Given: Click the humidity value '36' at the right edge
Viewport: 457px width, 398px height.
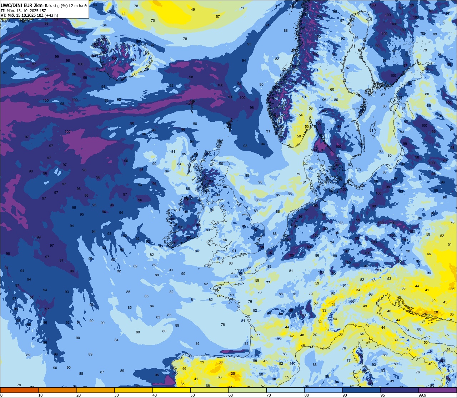Looking at the screenshot, I should tap(452, 289).
